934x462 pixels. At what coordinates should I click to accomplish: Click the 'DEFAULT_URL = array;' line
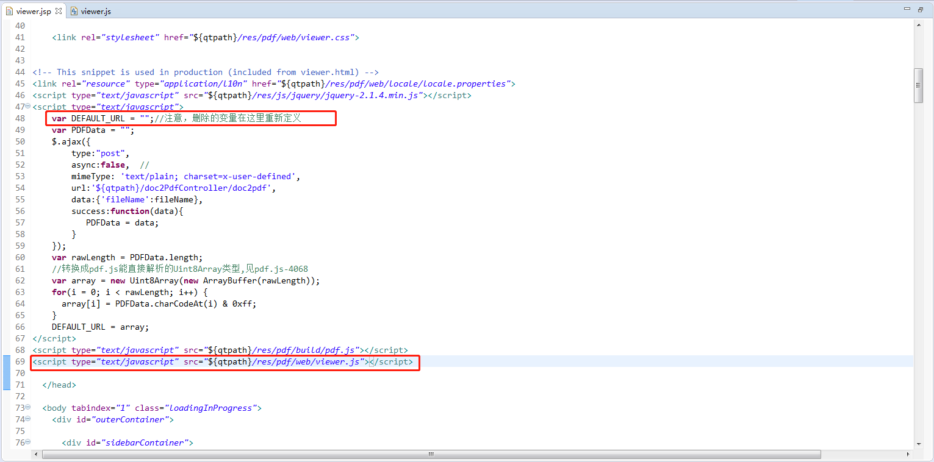tap(101, 327)
